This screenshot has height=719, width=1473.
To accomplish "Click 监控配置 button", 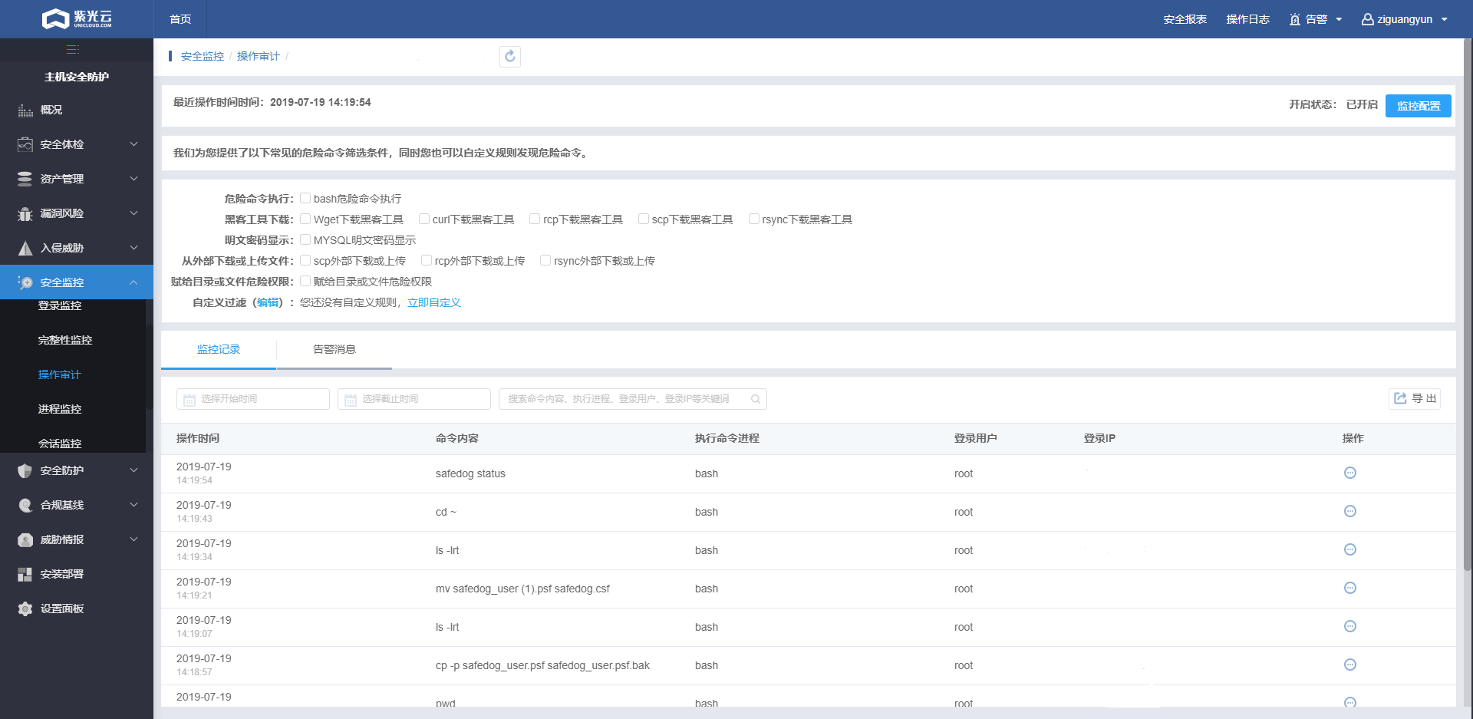I will click(x=1419, y=106).
